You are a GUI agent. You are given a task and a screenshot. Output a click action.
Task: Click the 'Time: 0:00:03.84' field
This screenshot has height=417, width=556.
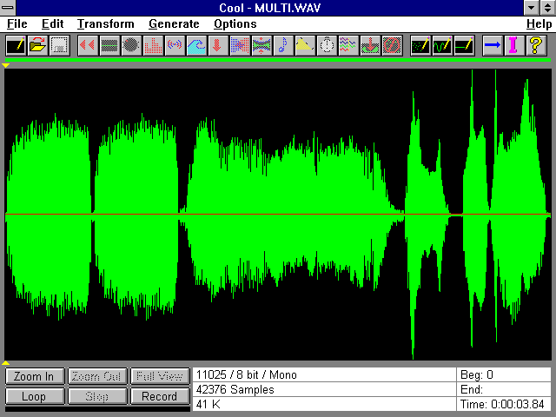click(x=504, y=404)
